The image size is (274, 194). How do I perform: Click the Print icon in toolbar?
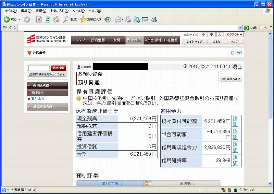[x=128, y=19]
